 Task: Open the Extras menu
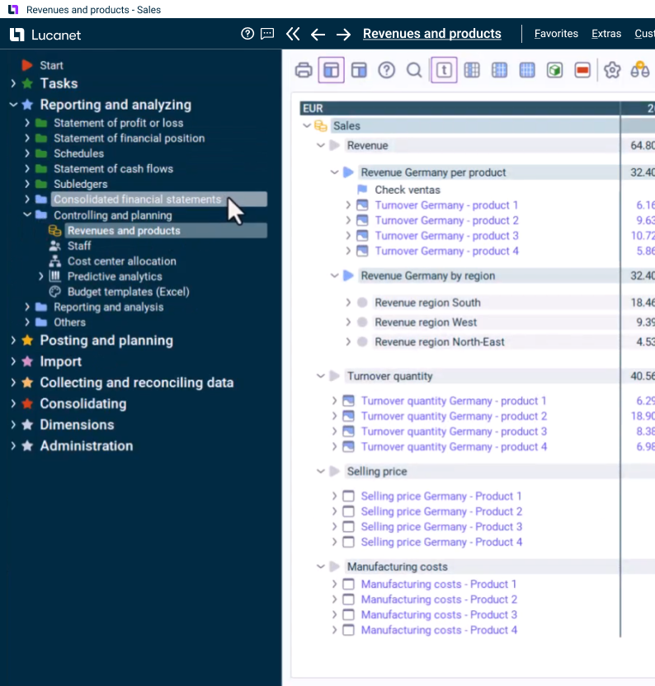[606, 34]
